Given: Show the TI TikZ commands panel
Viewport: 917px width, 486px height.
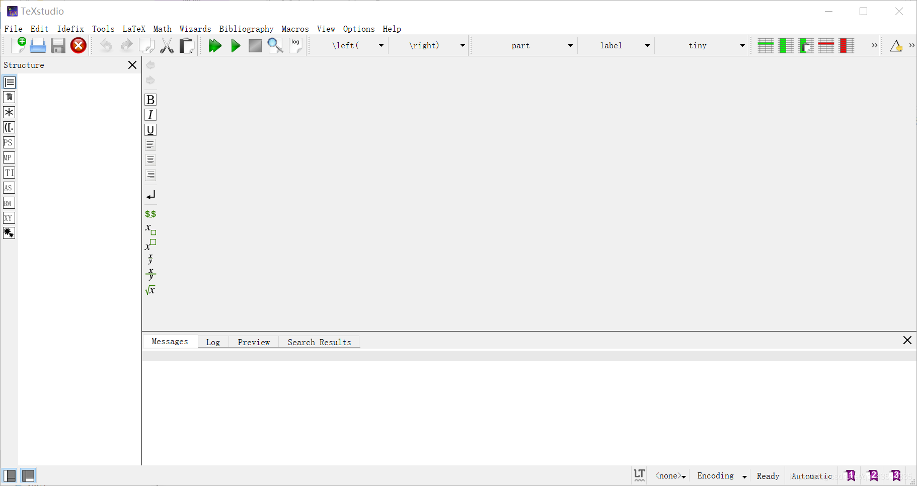Looking at the screenshot, I should [x=9, y=173].
